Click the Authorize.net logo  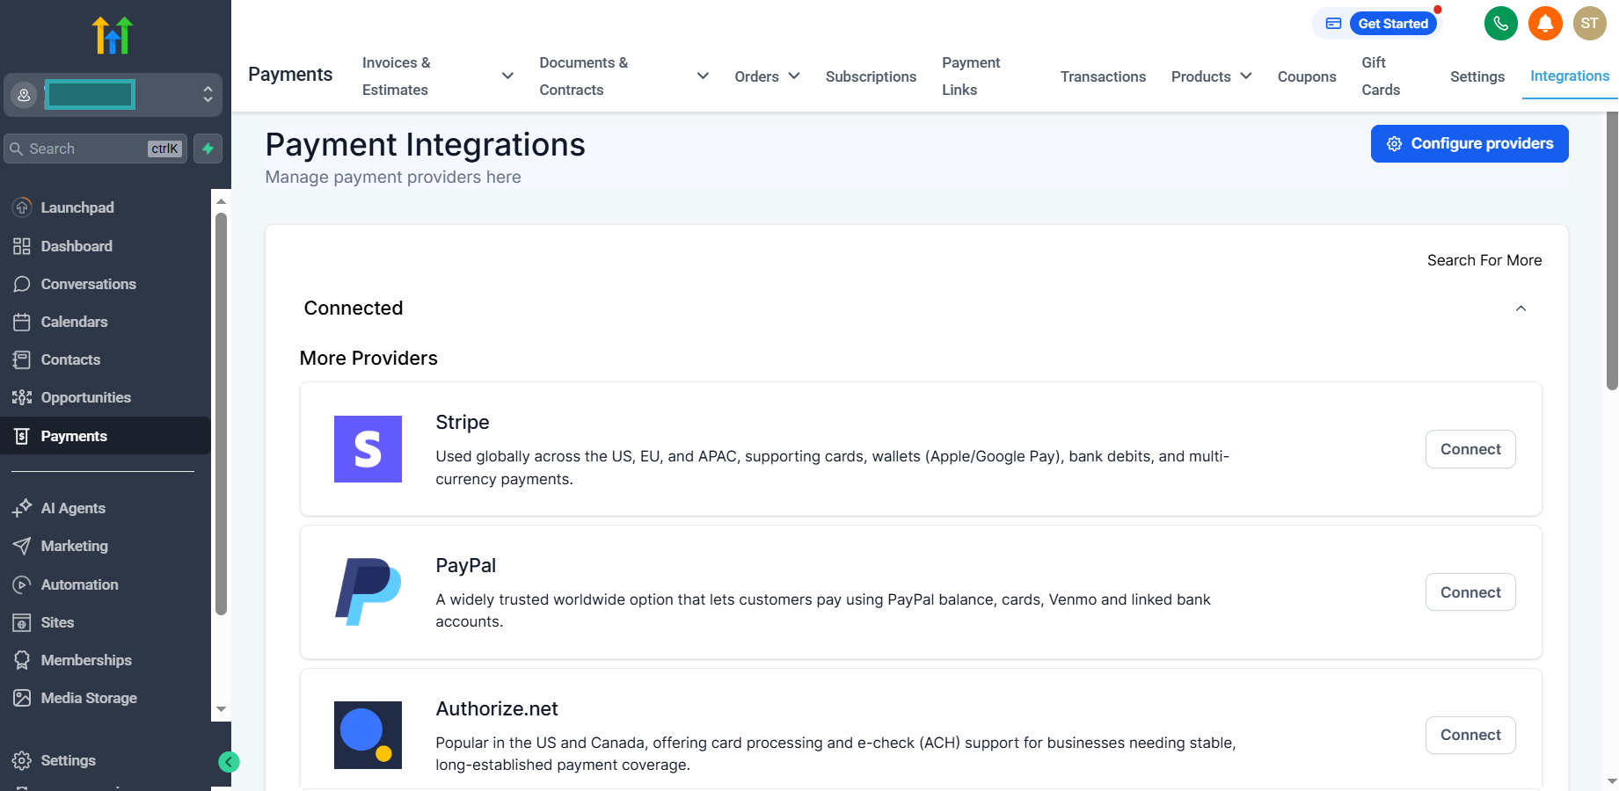368,735
